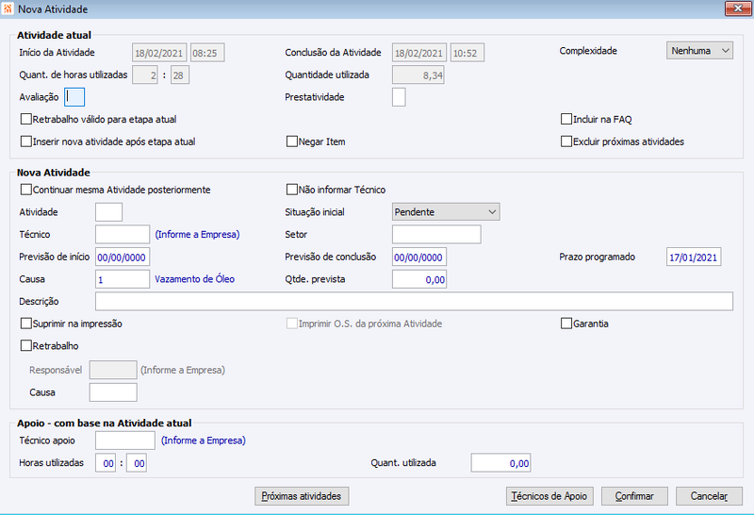
Task: Click Informe a Empresa beside Técnico apoio
Action: [204, 440]
